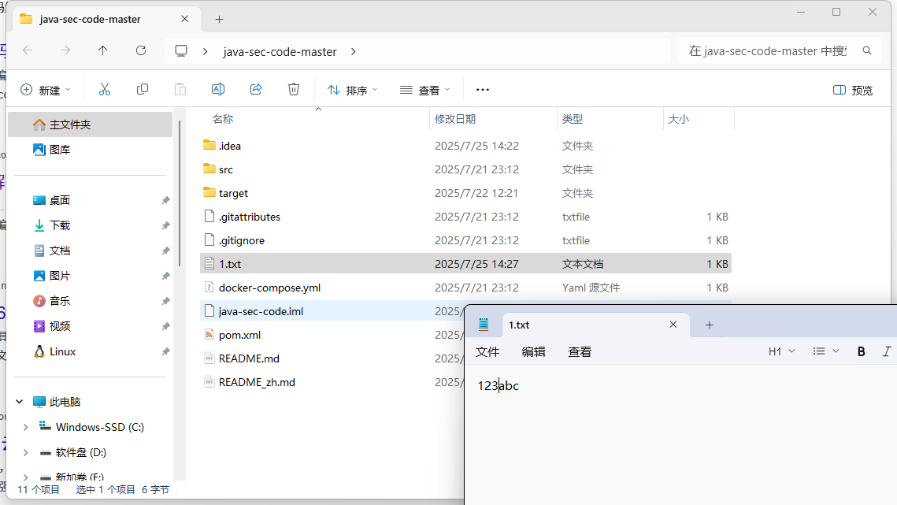897x505 pixels.
Task: Click the navigation pane scrollbar
Action: tap(180, 194)
